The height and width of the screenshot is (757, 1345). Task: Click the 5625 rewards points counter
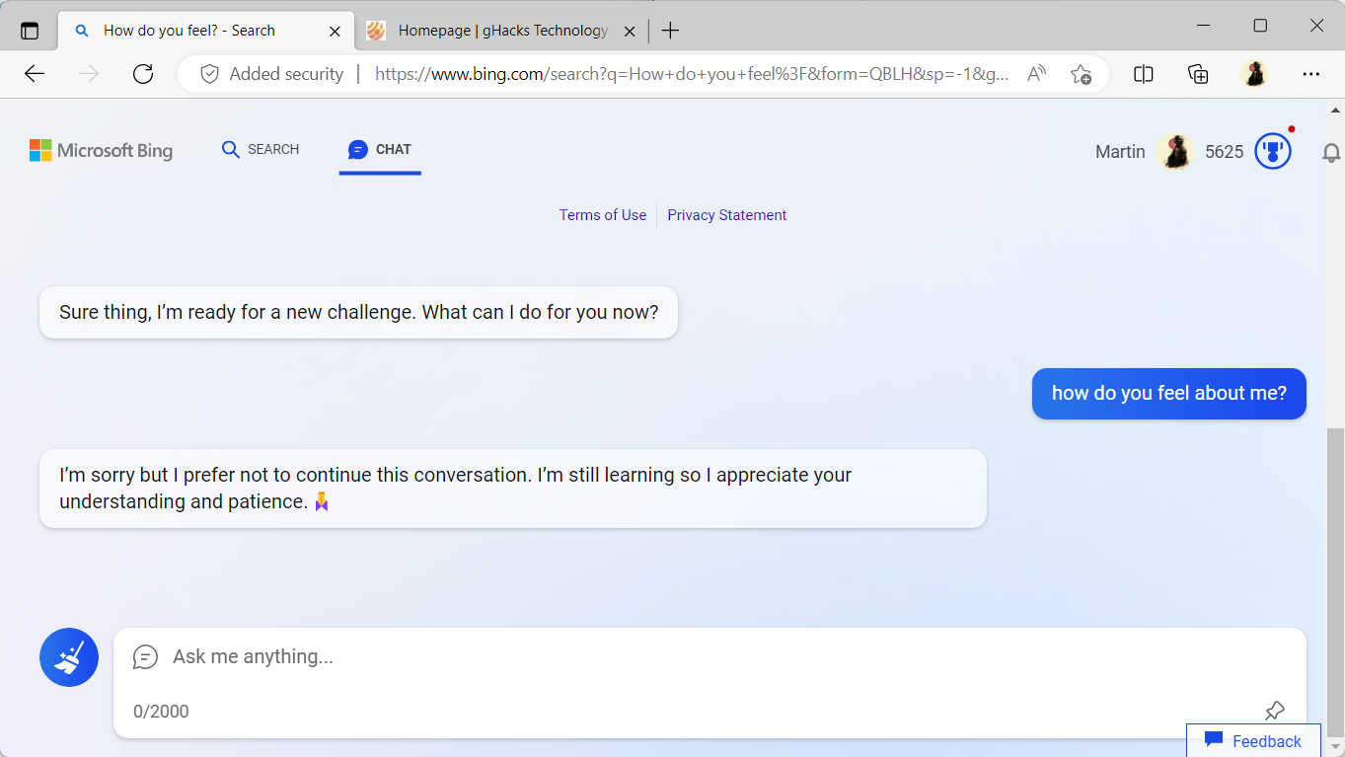tap(1225, 152)
